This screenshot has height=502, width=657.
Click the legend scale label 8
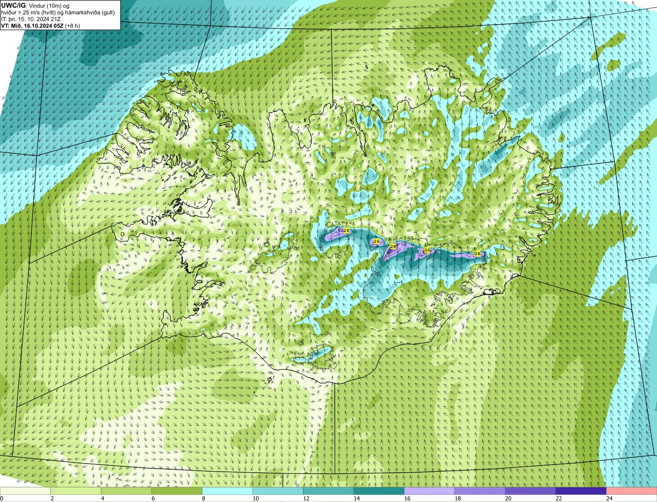[203, 498]
